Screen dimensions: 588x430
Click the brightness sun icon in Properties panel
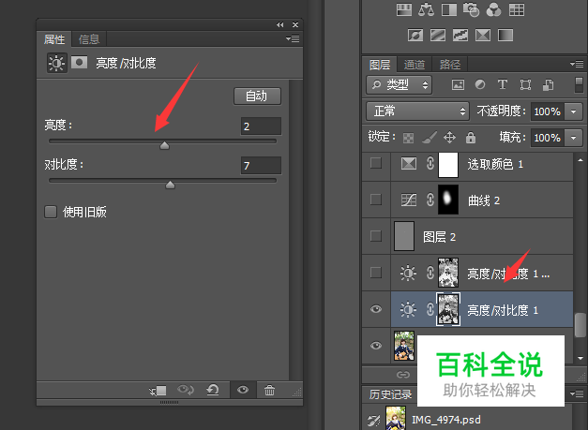56,63
